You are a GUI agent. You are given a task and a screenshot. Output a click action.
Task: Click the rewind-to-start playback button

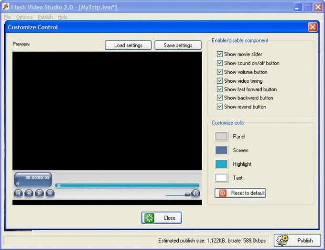pyautogui.click(x=18, y=194)
